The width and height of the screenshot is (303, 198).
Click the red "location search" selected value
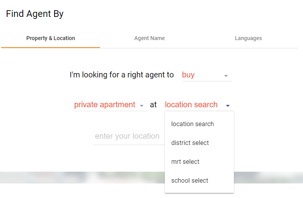(191, 105)
